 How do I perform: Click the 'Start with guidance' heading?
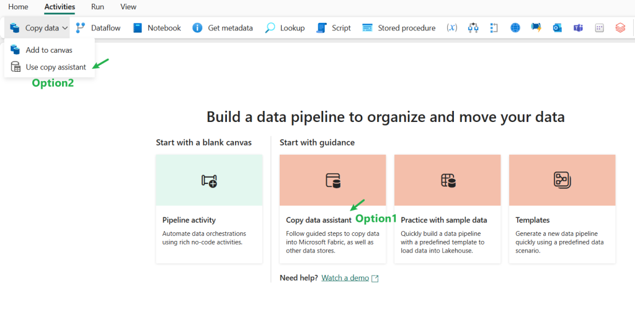[317, 142]
